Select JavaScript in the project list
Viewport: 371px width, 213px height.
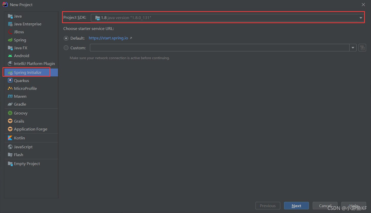point(31,147)
